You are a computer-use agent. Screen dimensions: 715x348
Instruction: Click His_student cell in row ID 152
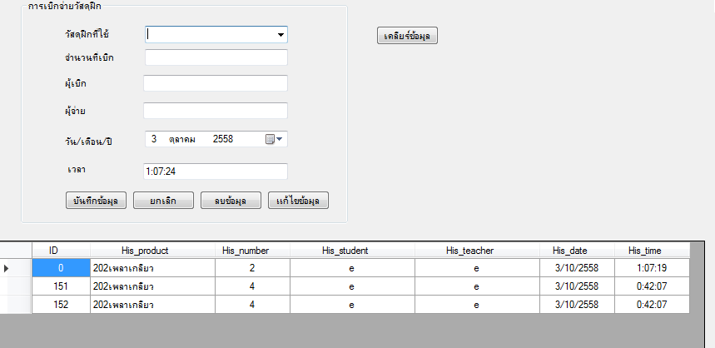coord(352,304)
